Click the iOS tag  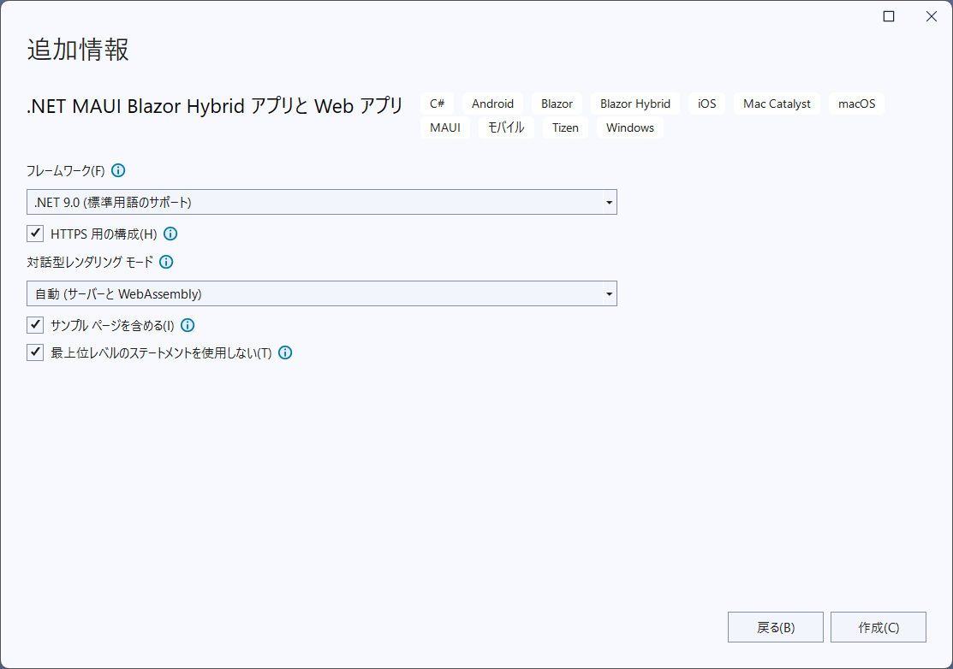pyautogui.click(x=707, y=104)
